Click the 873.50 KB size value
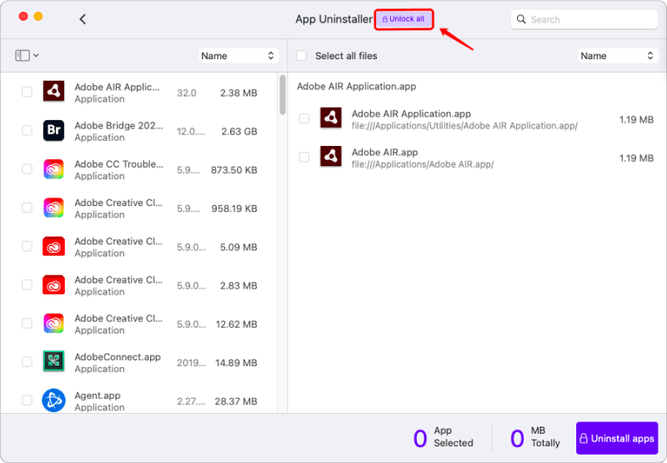This screenshot has height=463, width=667. [x=234, y=170]
